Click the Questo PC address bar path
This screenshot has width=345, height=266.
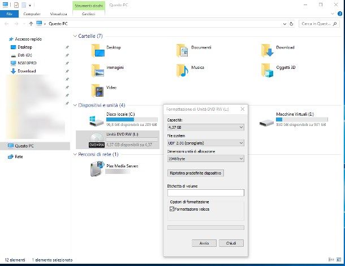point(58,24)
